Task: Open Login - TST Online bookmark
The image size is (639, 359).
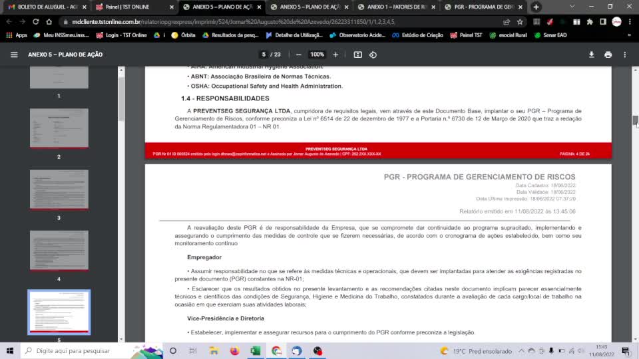Action: click(x=121, y=35)
